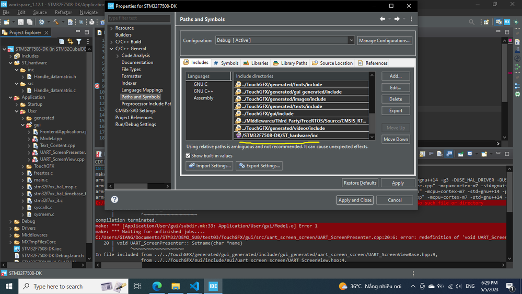Viewport: 522px width, 294px height.
Task: Open the notification center icon
Action: click(x=509, y=286)
